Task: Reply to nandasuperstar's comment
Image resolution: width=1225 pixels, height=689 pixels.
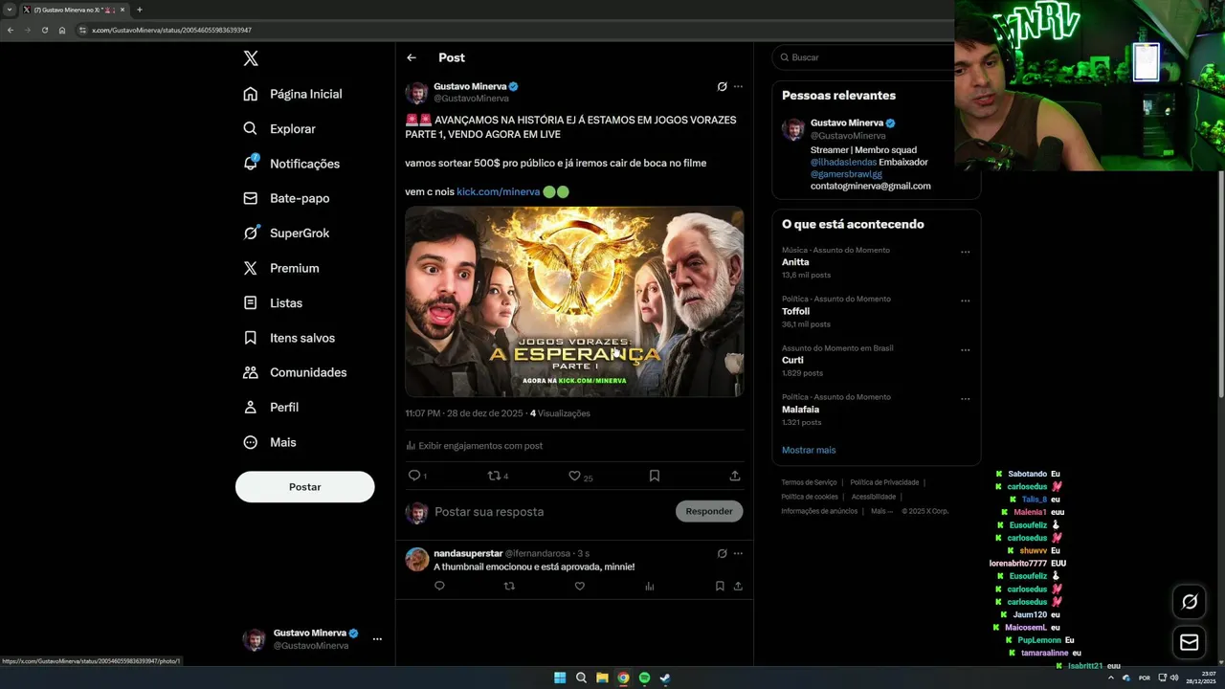Action: tap(439, 586)
